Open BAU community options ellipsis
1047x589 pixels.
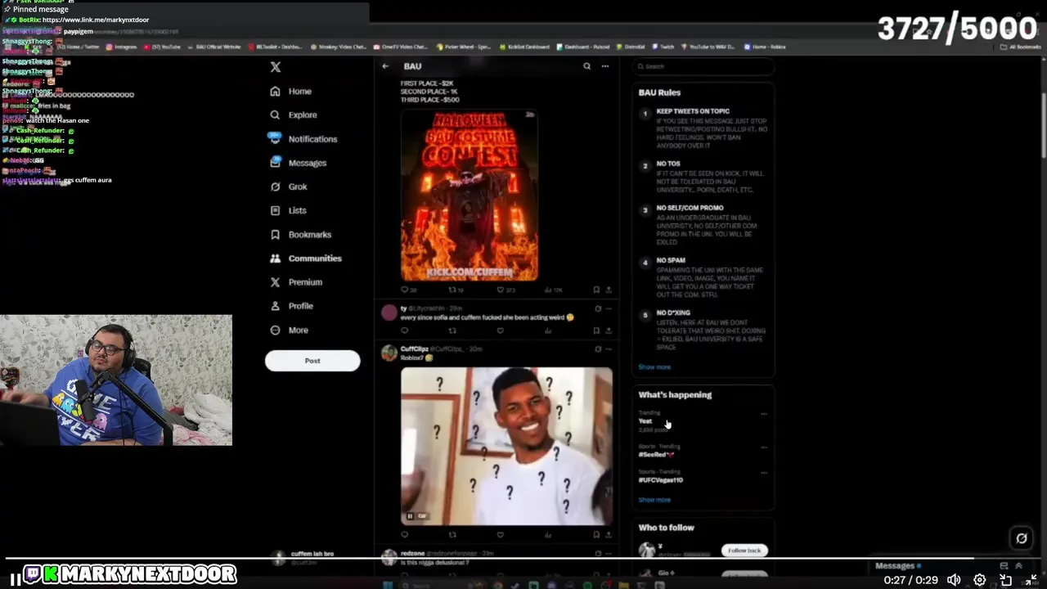click(x=605, y=66)
